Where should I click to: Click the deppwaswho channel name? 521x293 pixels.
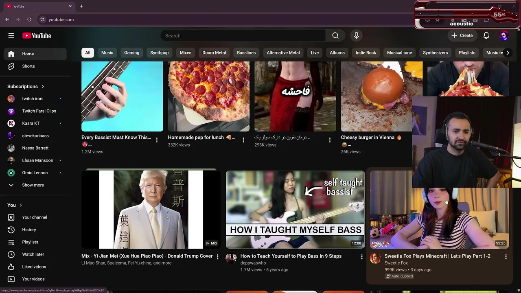253,263
